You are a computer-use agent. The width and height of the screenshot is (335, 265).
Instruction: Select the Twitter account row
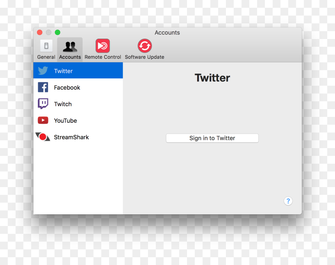point(78,71)
